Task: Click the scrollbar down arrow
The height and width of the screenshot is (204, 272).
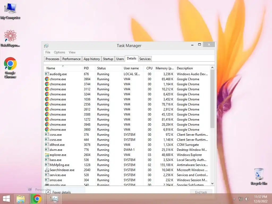Action: (x=212, y=183)
